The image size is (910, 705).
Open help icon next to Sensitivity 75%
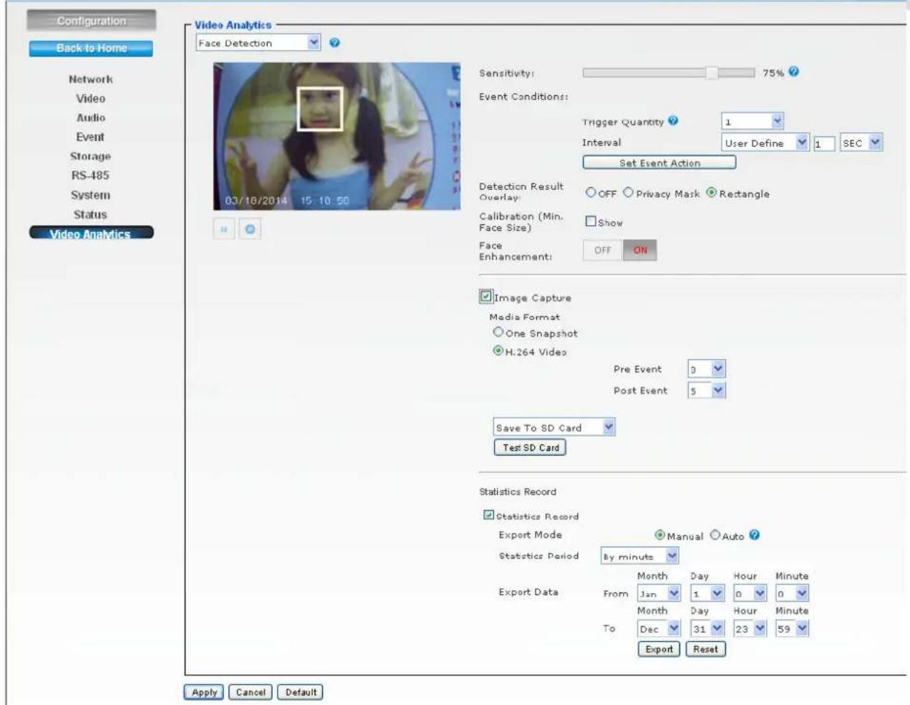click(x=793, y=72)
